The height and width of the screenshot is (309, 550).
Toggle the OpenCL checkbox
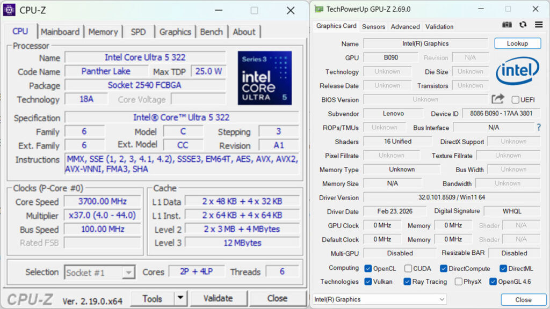pyautogui.click(x=368, y=268)
